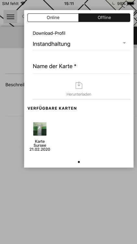Screen dimensions: 137x244
Task: Tap the battery status icon
Action: pos(131,4)
